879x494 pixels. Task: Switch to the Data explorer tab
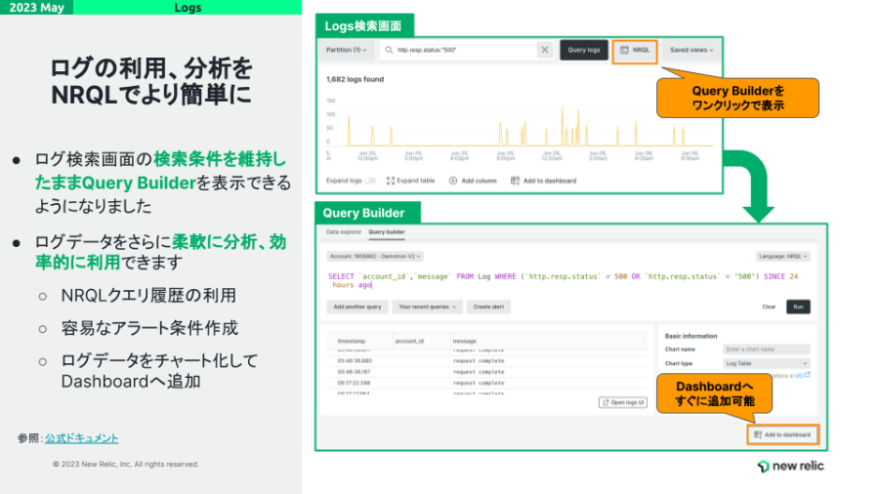pos(344,232)
